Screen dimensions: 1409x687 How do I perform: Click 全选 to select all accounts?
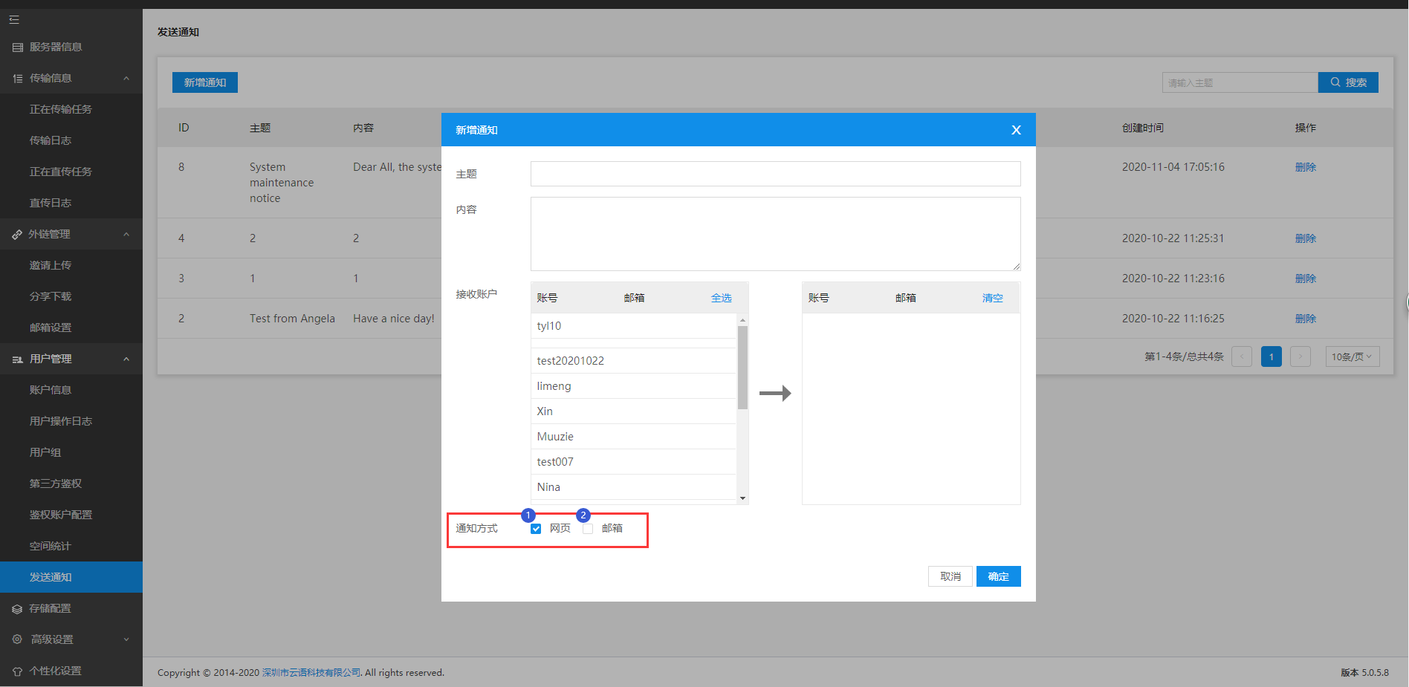(x=721, y=299)
